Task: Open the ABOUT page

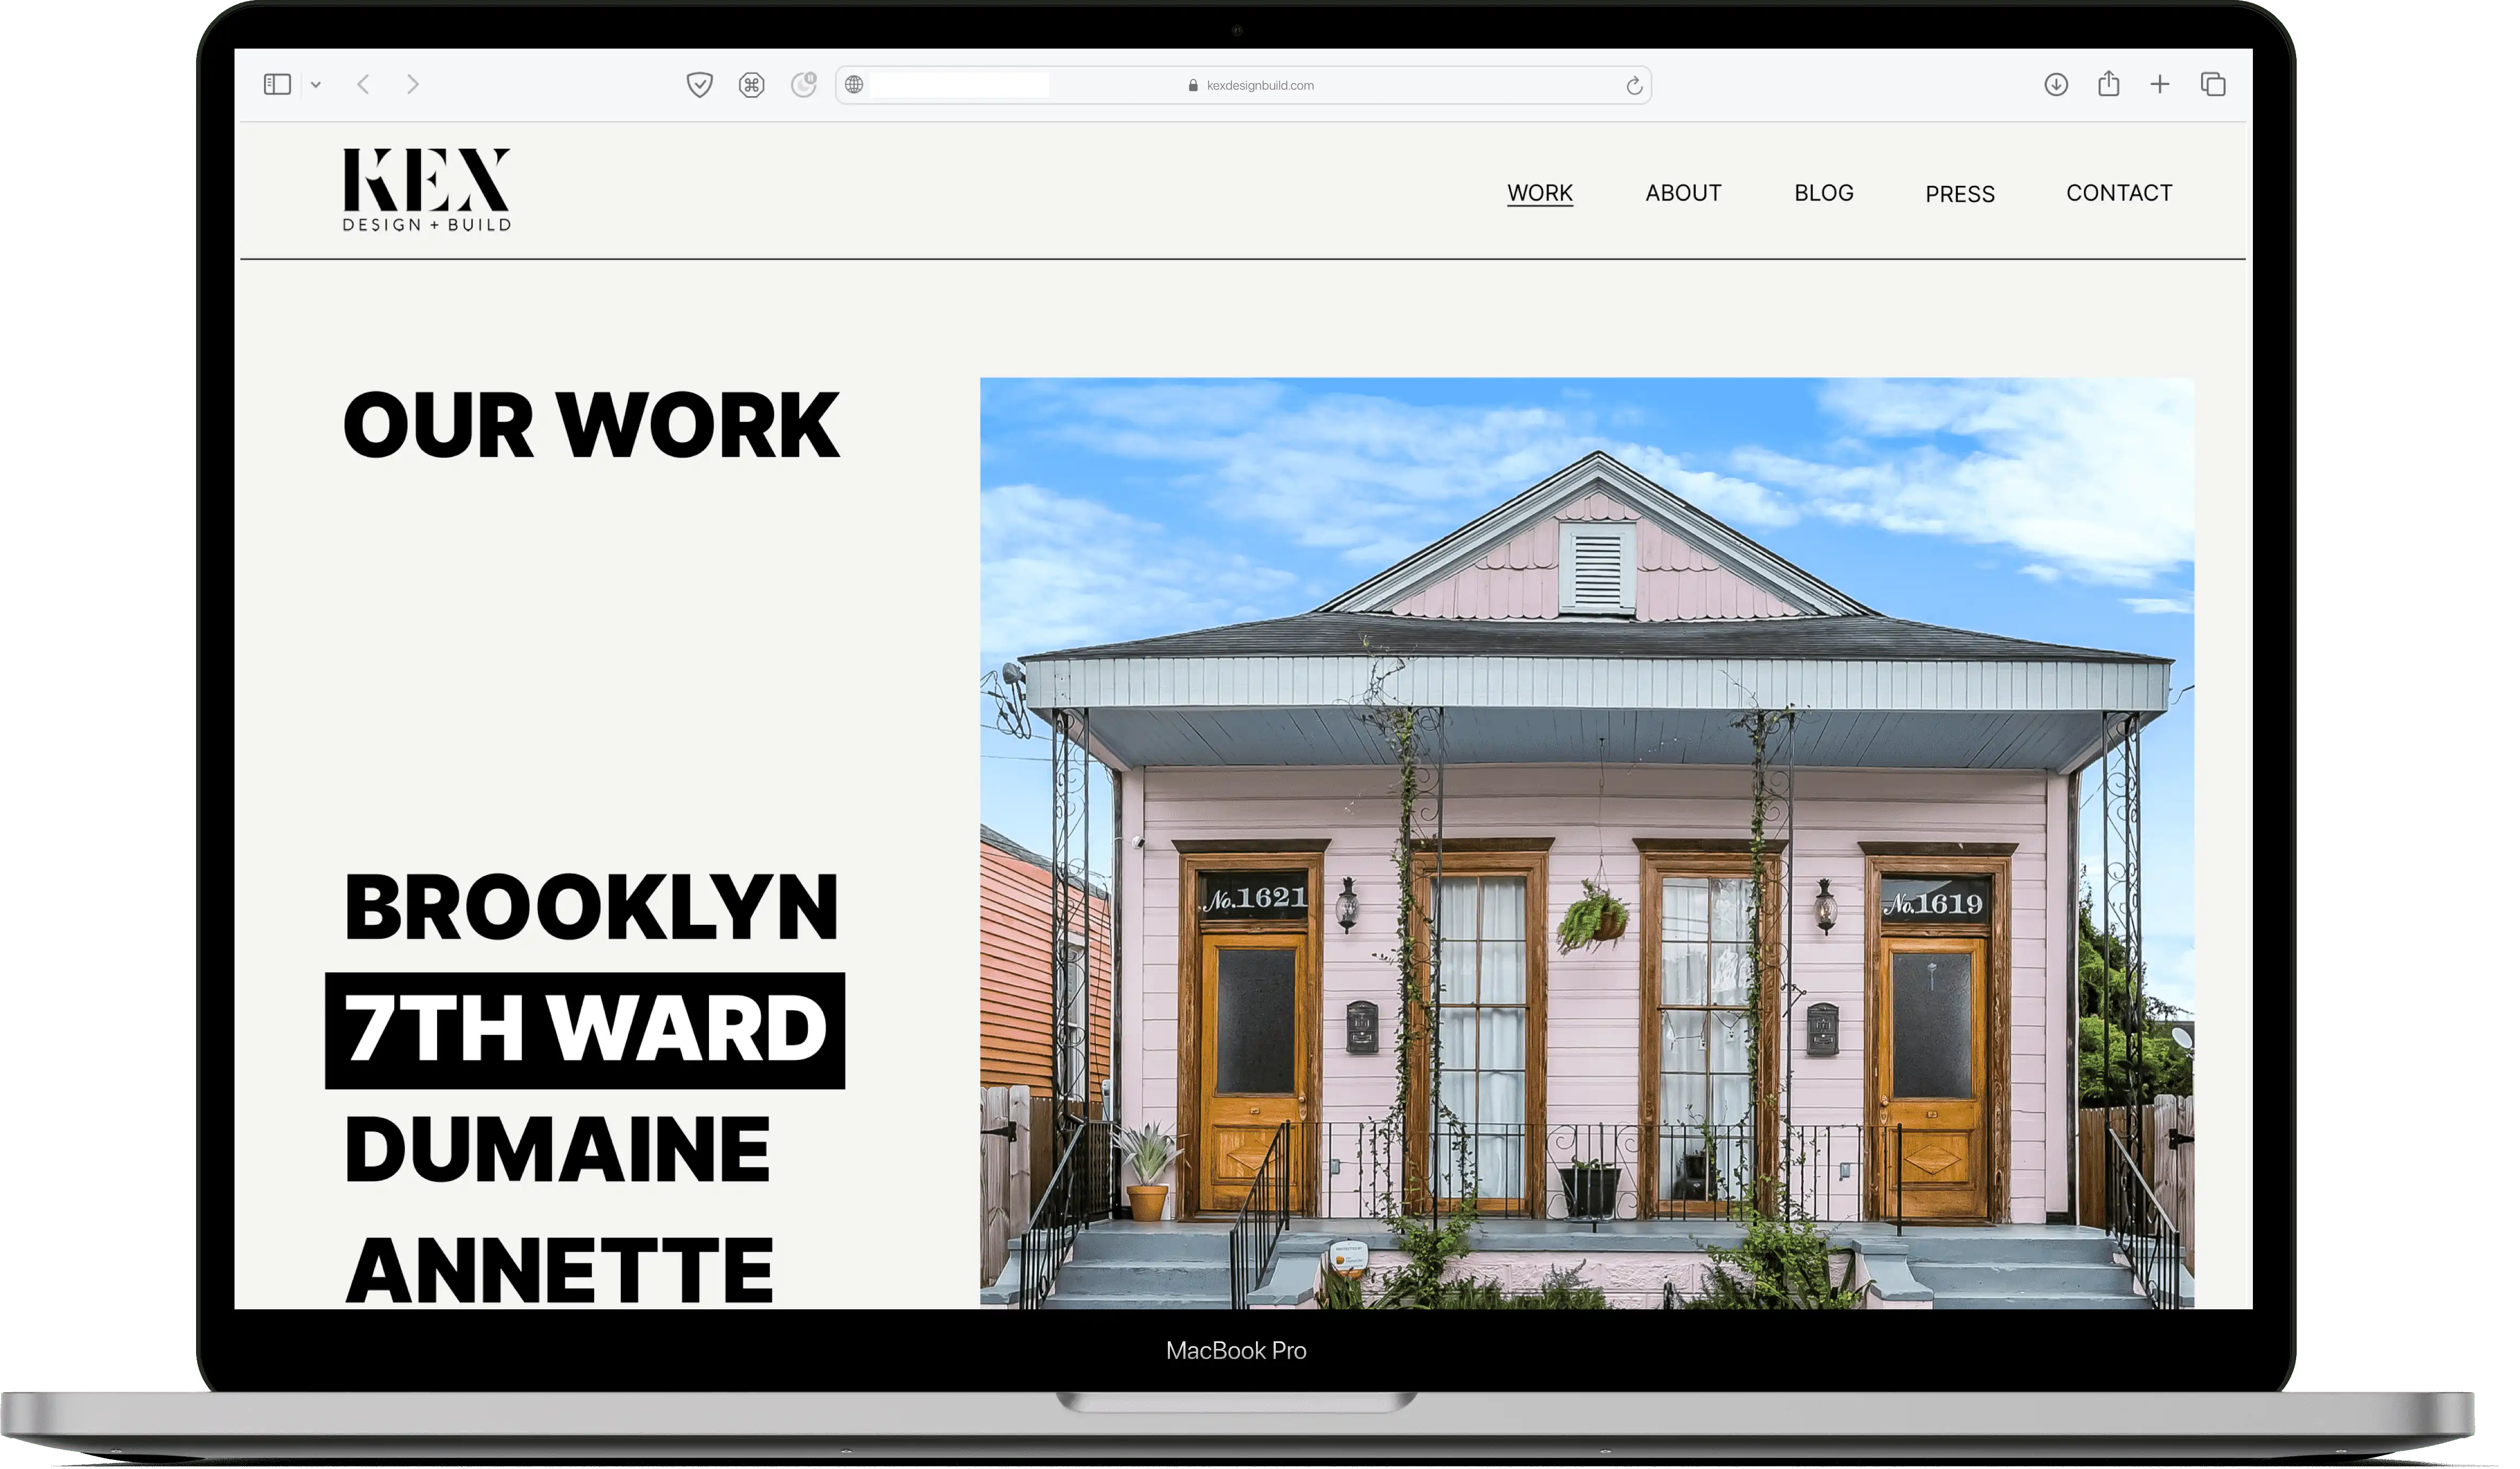Action: (x=1682, y=192)
